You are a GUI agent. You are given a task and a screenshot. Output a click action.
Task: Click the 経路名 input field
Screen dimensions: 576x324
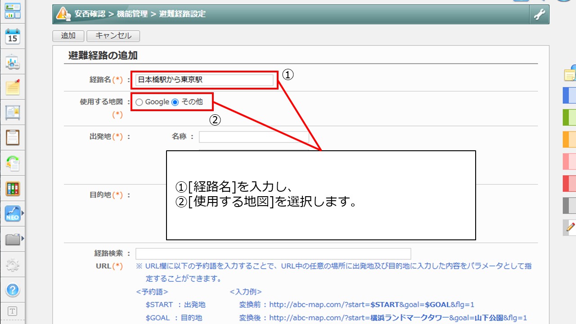204,80
